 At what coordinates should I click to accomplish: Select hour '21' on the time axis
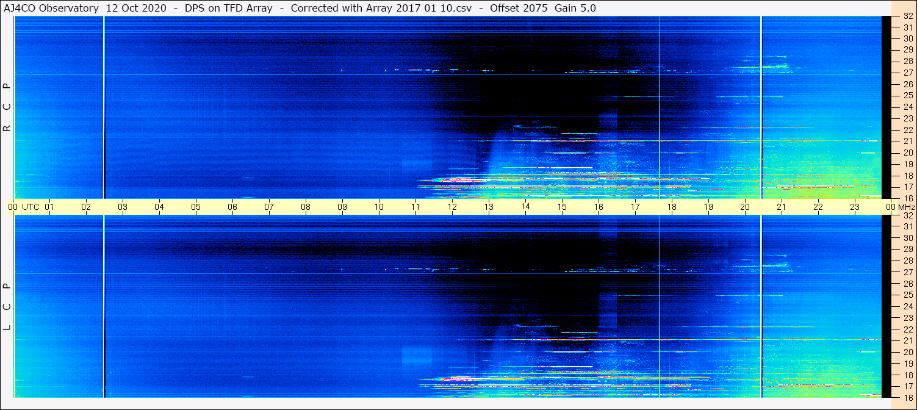click(x=782, y=207)
